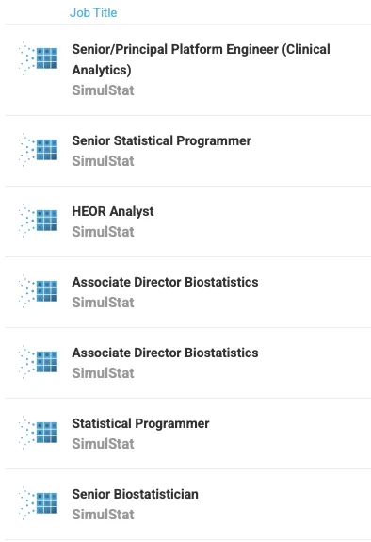371x542 pixels.
Task: Open the HEOR Analyst job posting
Action: tap(113, 211)
